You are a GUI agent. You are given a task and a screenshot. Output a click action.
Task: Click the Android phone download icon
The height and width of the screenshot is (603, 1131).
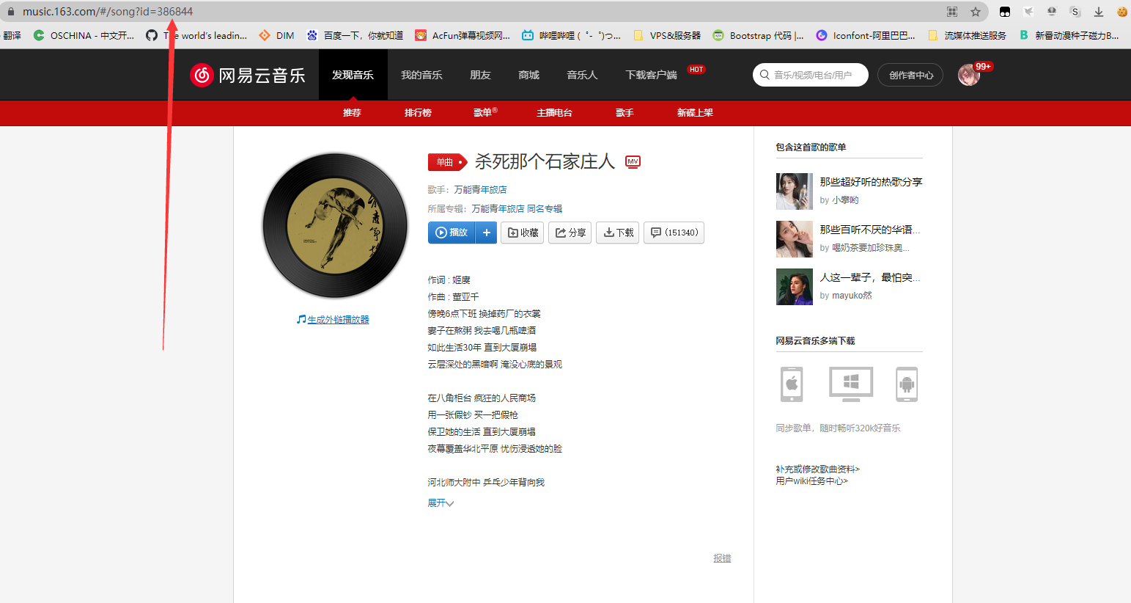point(907,384)
